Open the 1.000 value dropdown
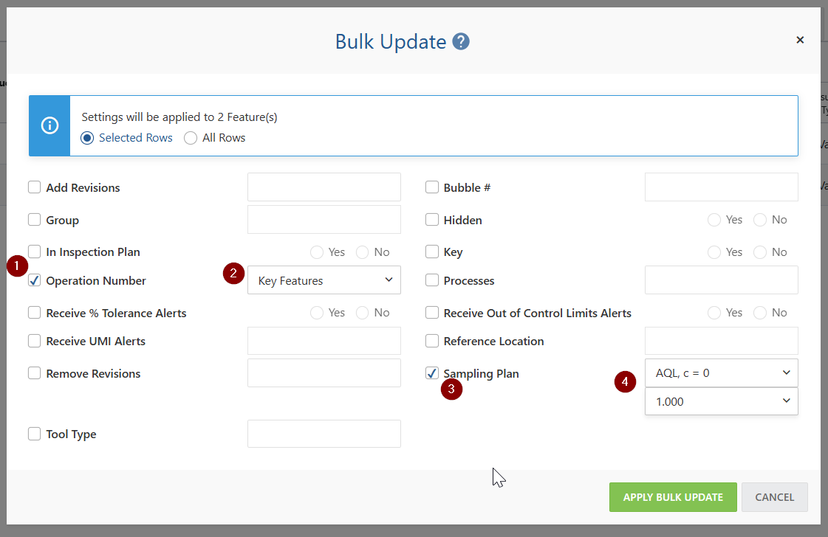Screen dimensions: 828x537 [x=722, y=401]
